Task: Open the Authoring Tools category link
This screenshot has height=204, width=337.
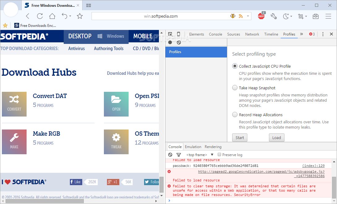Action: pyautogui.click(x=109, y=48)
